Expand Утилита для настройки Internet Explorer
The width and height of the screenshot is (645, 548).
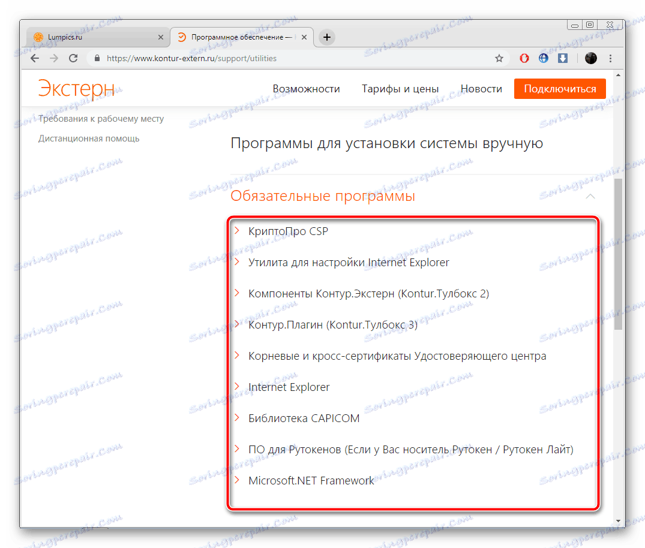349,262
